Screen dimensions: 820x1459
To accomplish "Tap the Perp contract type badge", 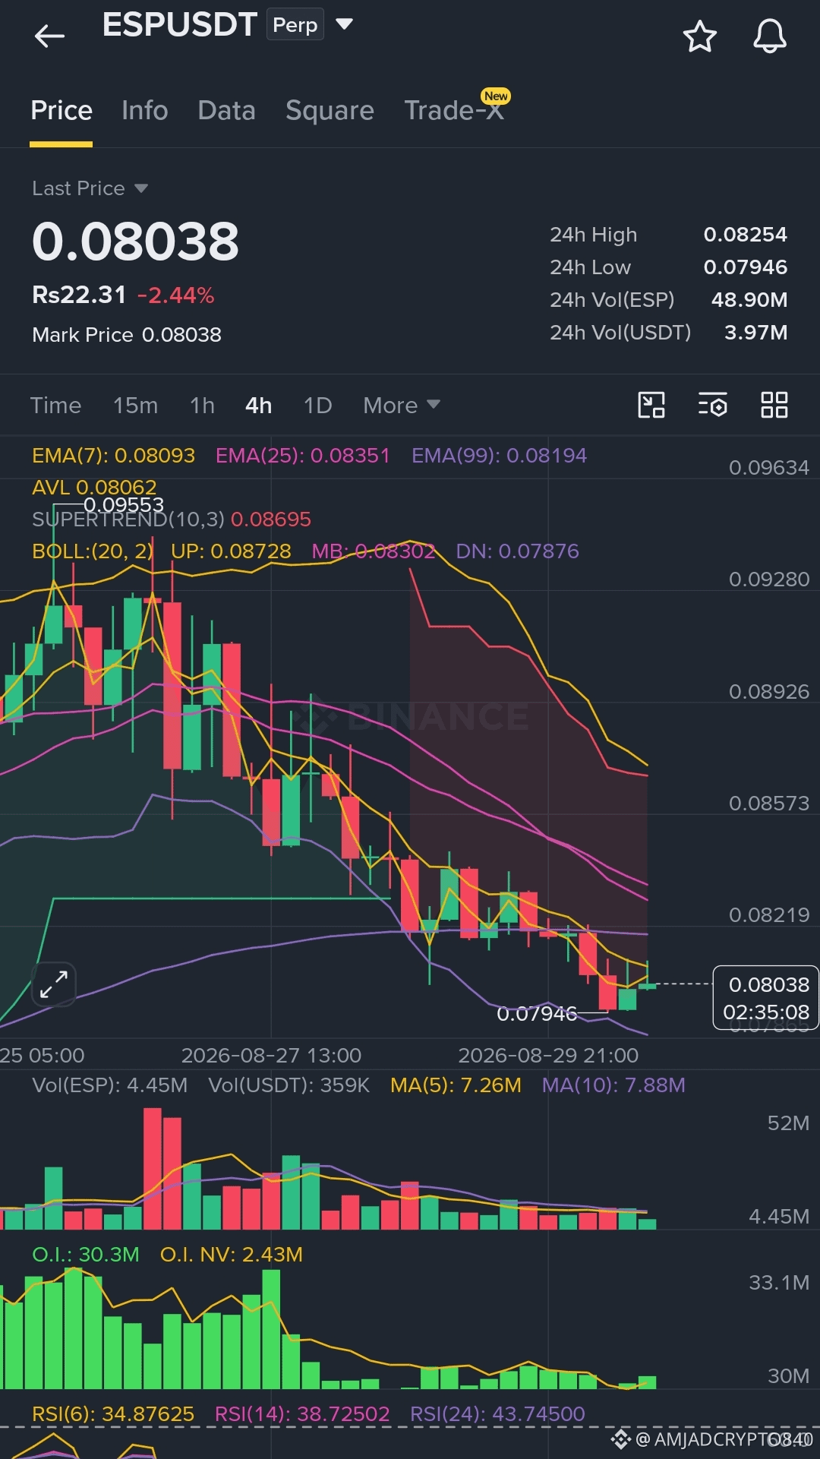I will (295, 24).
